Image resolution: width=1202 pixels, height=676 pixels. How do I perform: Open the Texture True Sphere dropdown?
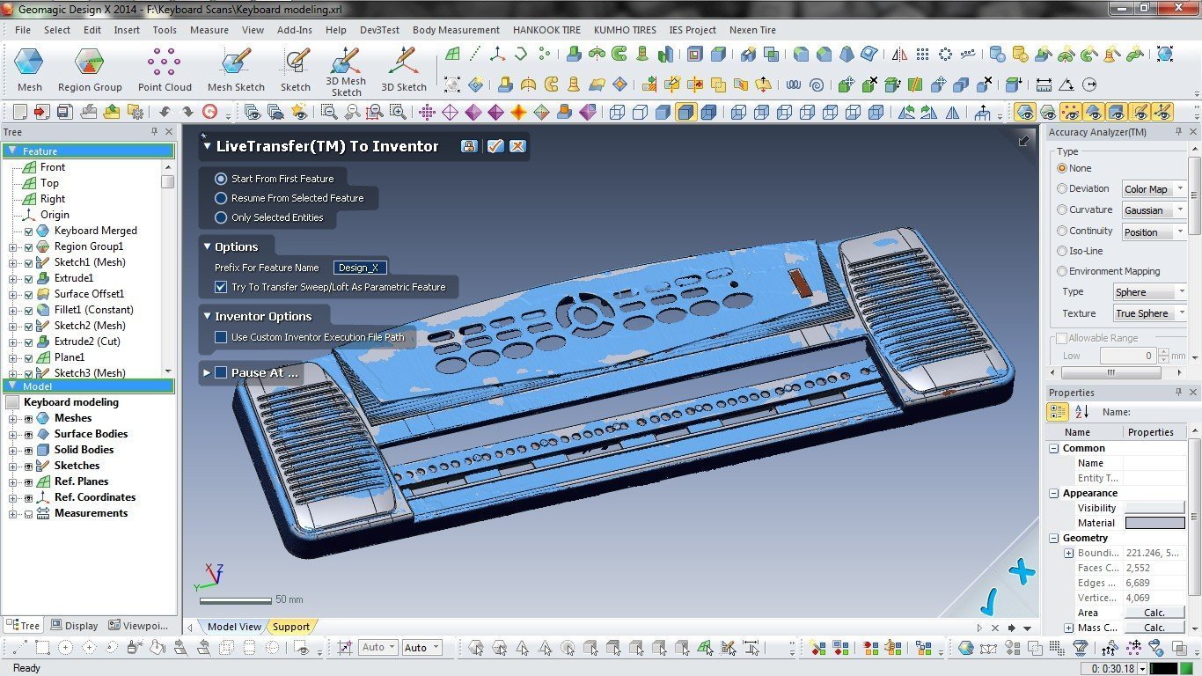click(x=1149, y=313)
